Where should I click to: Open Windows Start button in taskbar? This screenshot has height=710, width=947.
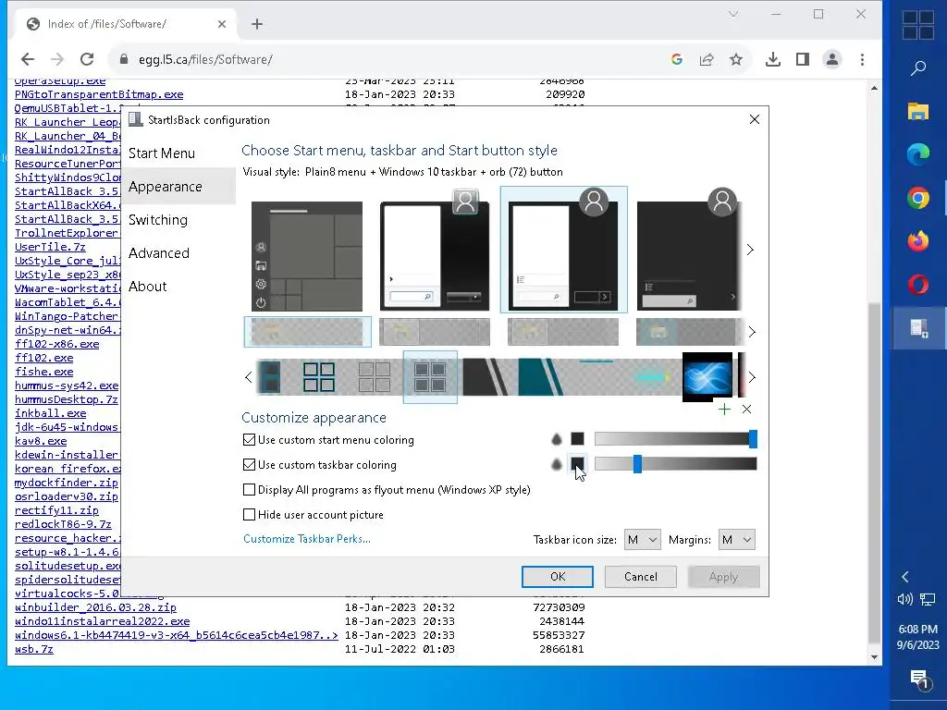(918, 25)
